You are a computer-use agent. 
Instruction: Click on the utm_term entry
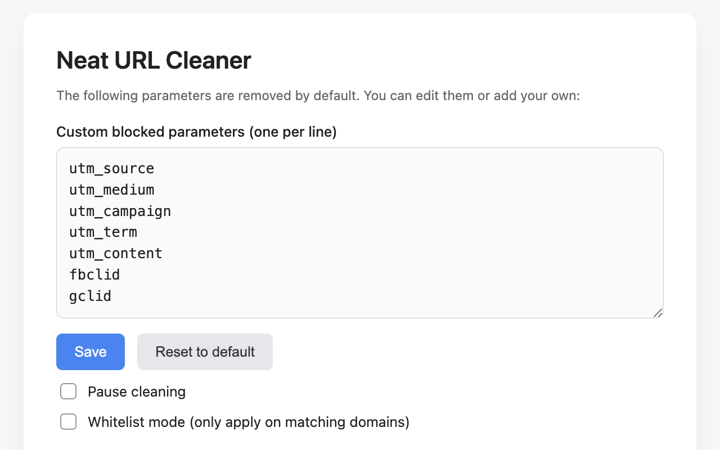103,232
